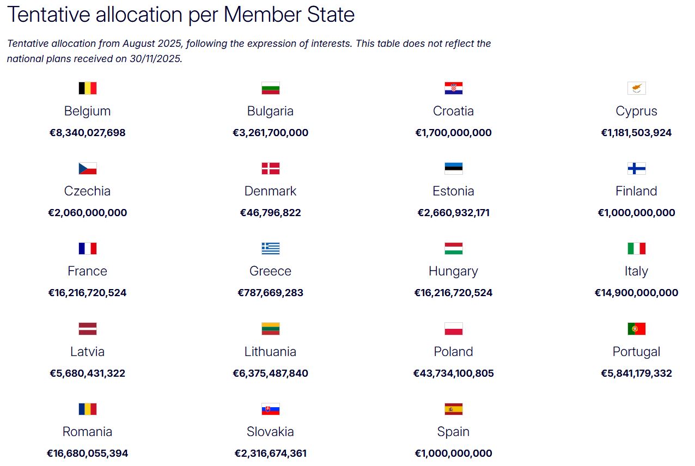Image resolution: width=695 pixels, height=466 pixels.
Task: Click the Greece flag icon
Action: click(270, 248)
